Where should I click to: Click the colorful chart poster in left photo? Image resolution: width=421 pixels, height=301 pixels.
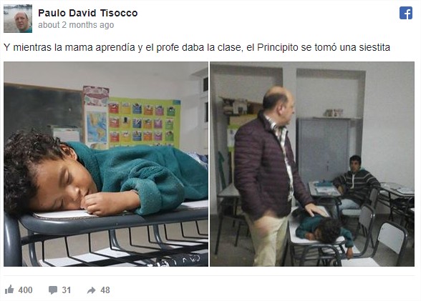(144, 122)
